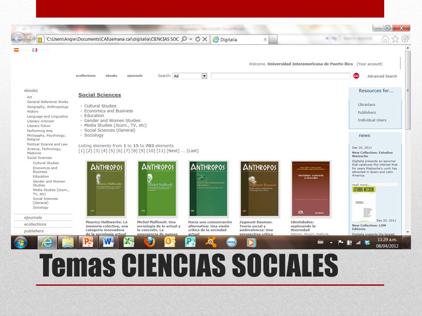Open Firefox from the taskbar

coord(149,242)
